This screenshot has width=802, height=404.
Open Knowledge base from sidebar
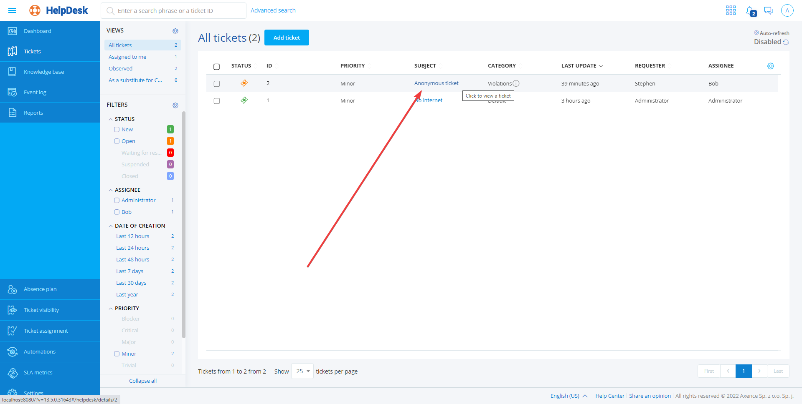click(x=44, y=72)
